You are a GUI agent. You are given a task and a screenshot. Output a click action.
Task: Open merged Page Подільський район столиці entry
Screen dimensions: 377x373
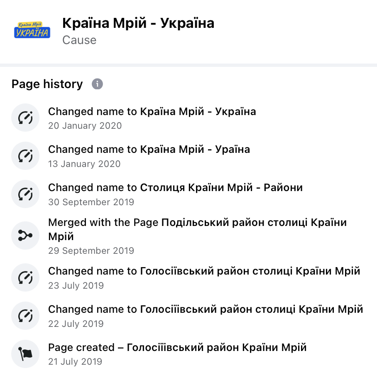click(x=197, y=229)
